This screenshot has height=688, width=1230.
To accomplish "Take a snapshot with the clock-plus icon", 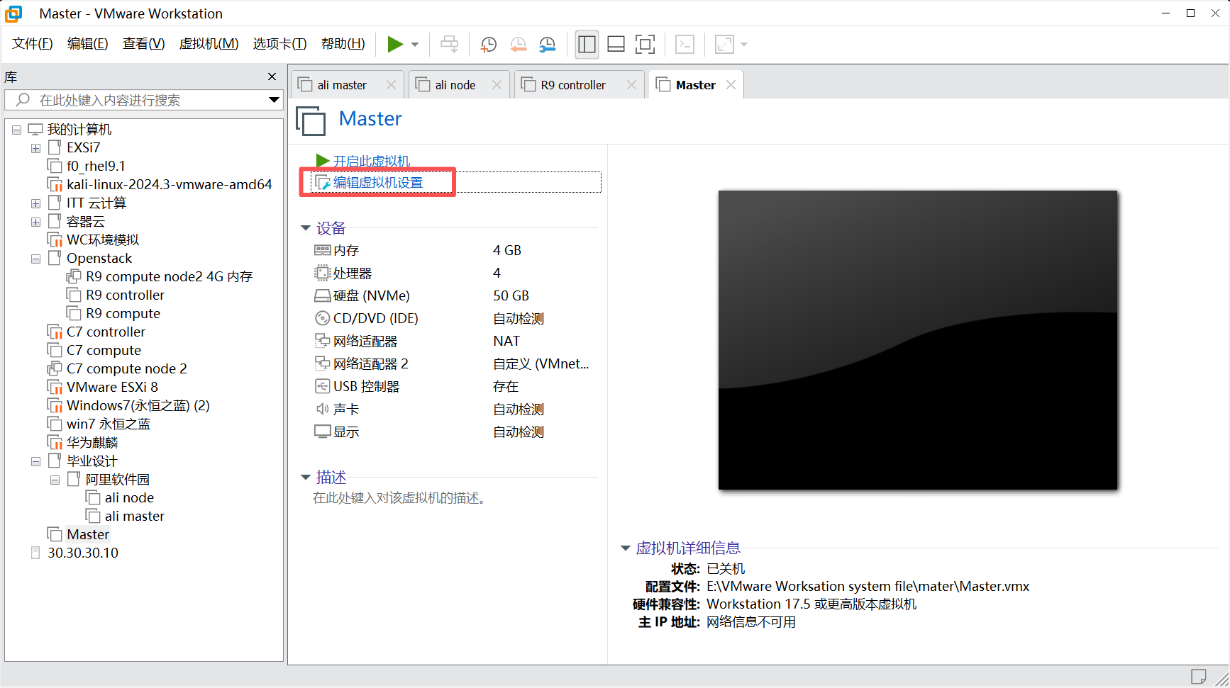I will (x=488, y=44).
